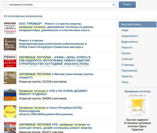Open the Натяжные потолки ad title

click(x=137, y=91)
